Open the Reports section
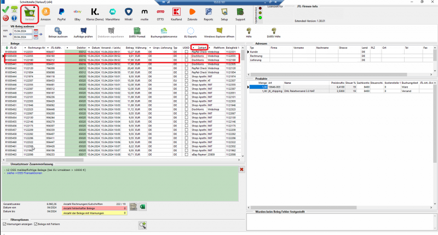438x235 pixels. click(209, 13)
